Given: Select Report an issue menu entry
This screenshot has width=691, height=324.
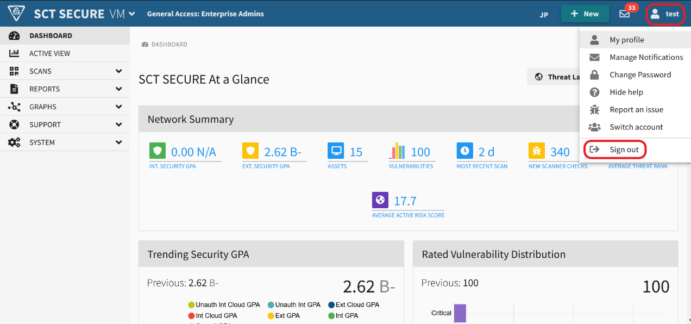Looking at the screenshot, I should pos(635,109).
